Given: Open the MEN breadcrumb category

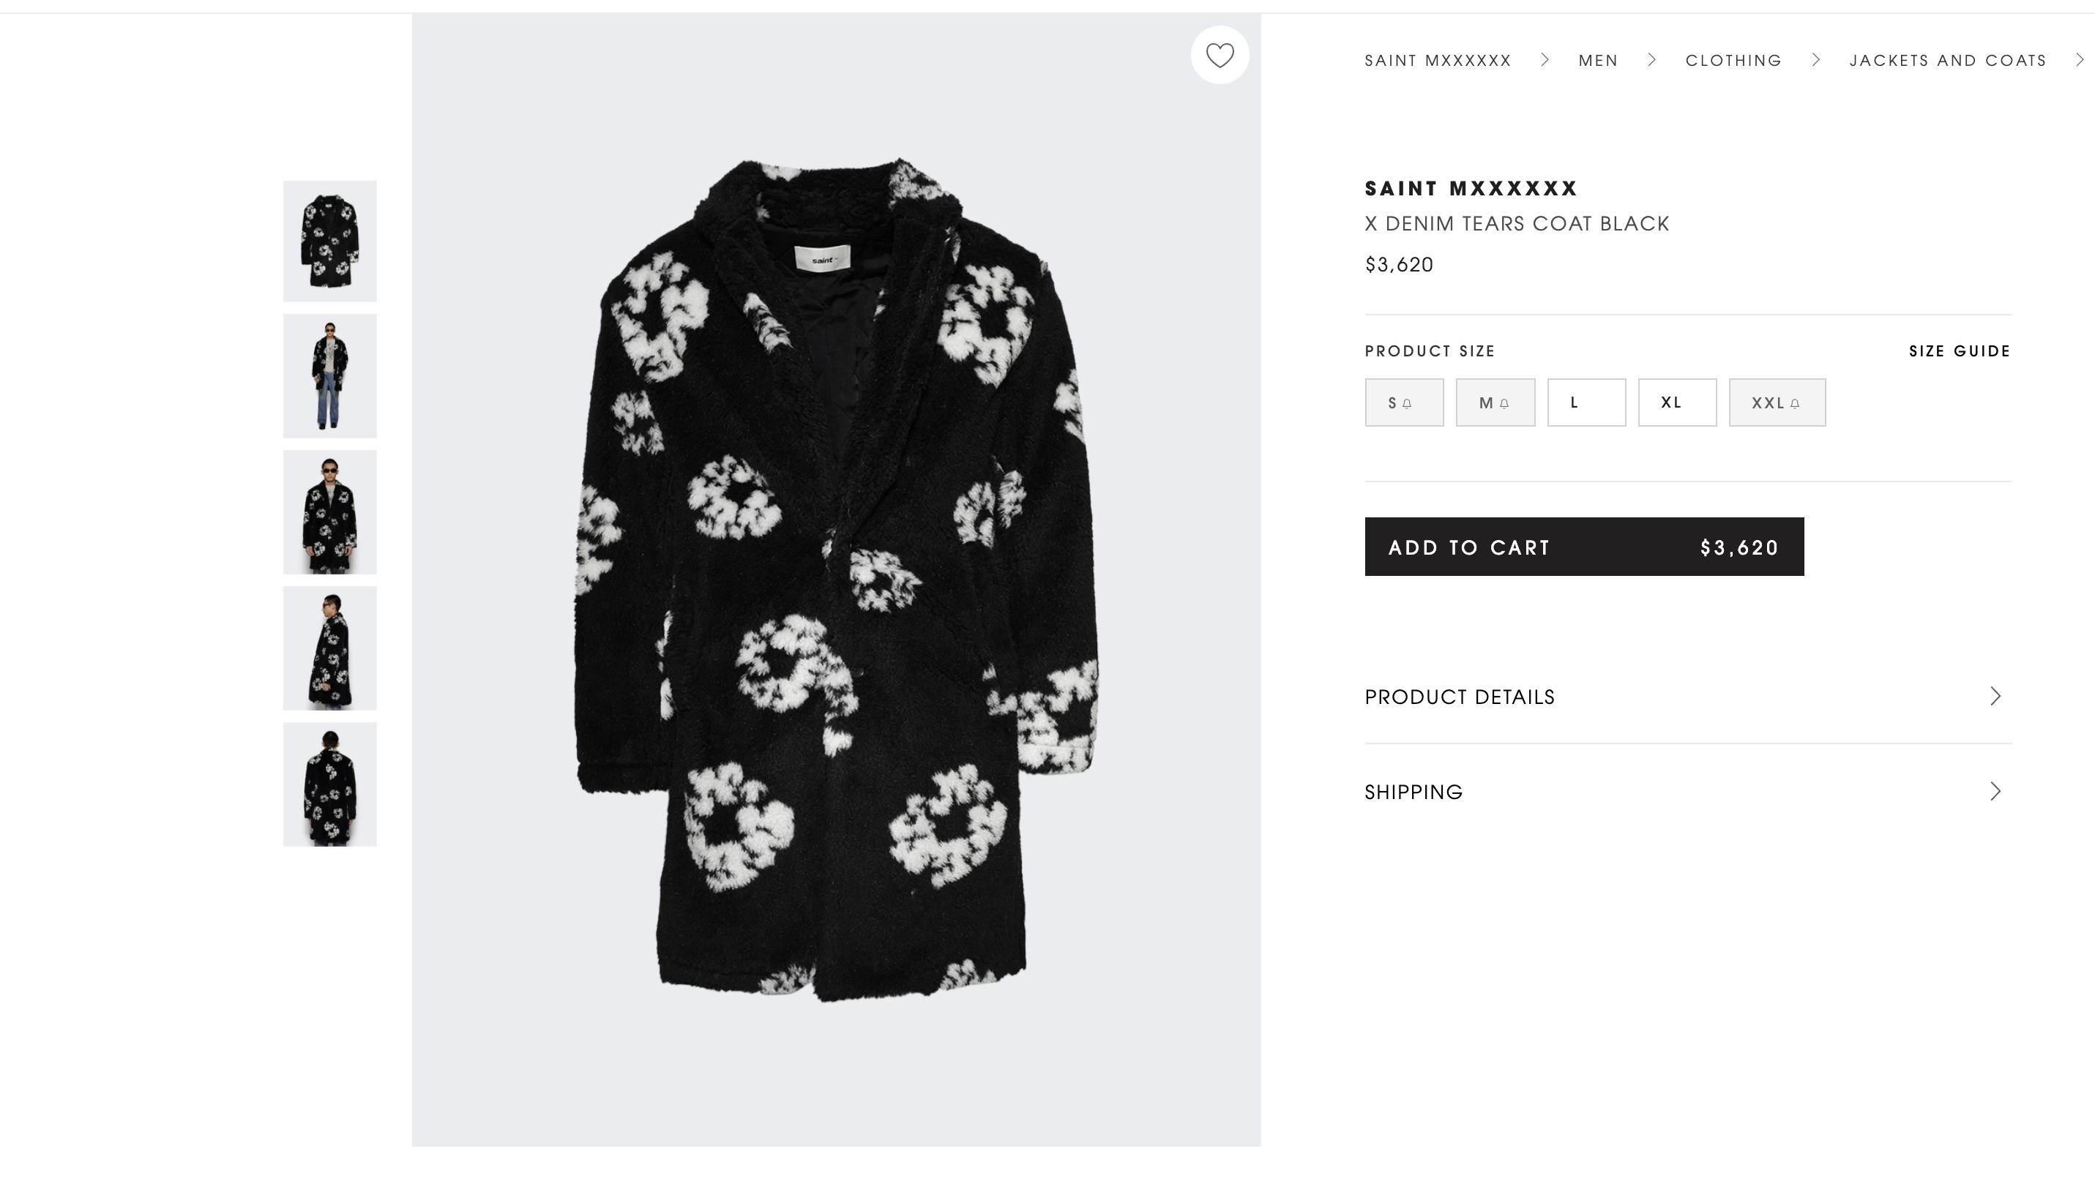Looking at the screenshot, I should click(1597, 60).
